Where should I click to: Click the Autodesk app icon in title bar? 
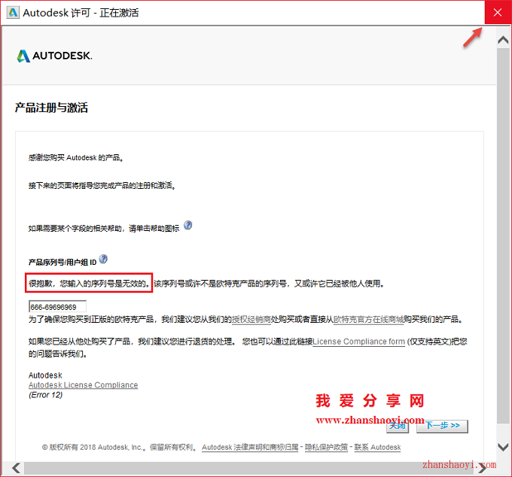point(13,12)
